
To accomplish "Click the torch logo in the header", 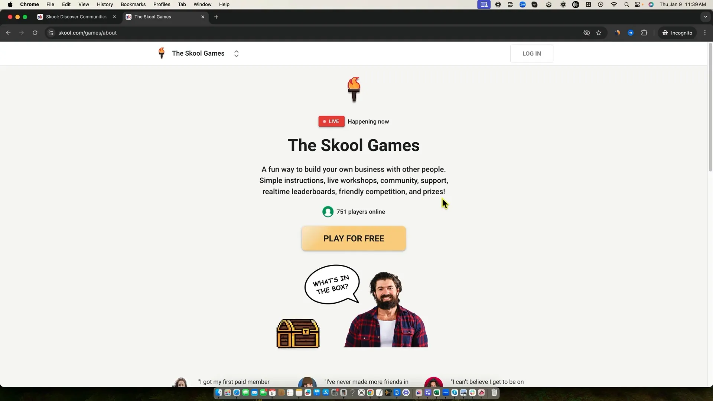I will [x=162, y=53].
